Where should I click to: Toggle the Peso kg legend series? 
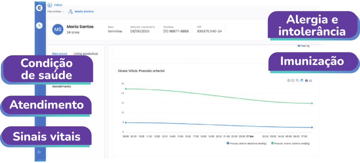tap(304, 46)
